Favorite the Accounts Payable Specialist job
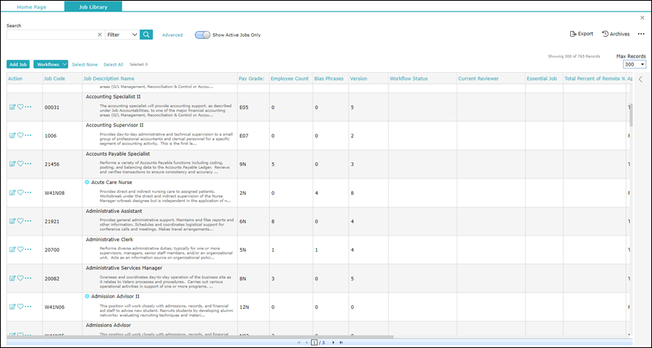652x348 pixels. (20, 164)
